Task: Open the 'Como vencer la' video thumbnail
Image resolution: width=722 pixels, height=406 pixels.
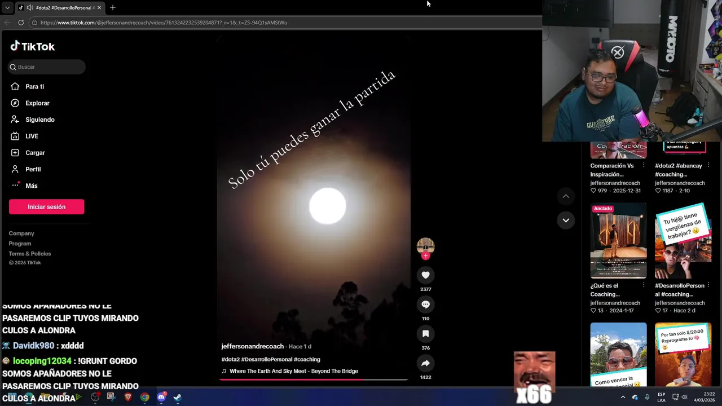Action: pyautogui.click(x=618, y=354)
